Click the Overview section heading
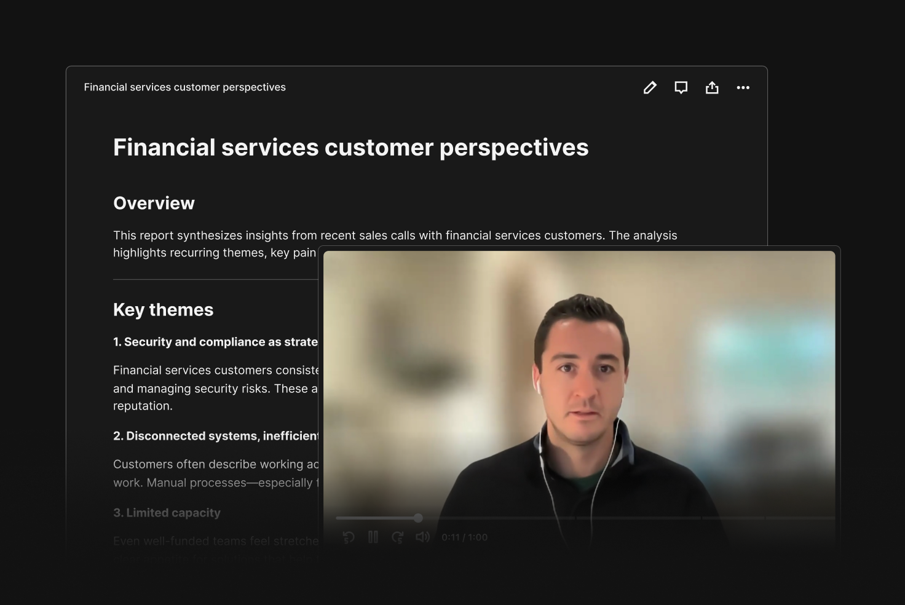 (154, 203)
